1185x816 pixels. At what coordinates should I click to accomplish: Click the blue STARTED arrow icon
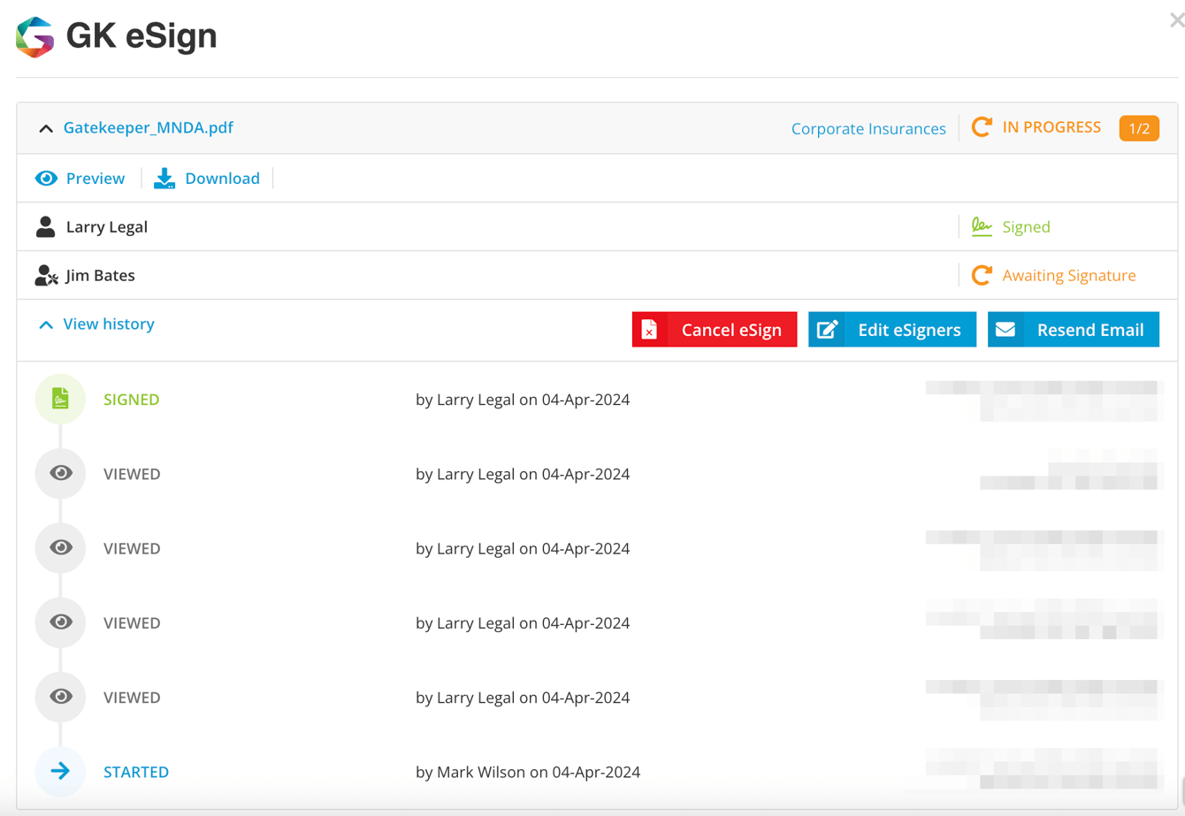coord(59,771)
